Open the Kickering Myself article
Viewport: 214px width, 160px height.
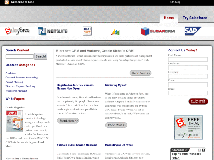tap(116, 85)
